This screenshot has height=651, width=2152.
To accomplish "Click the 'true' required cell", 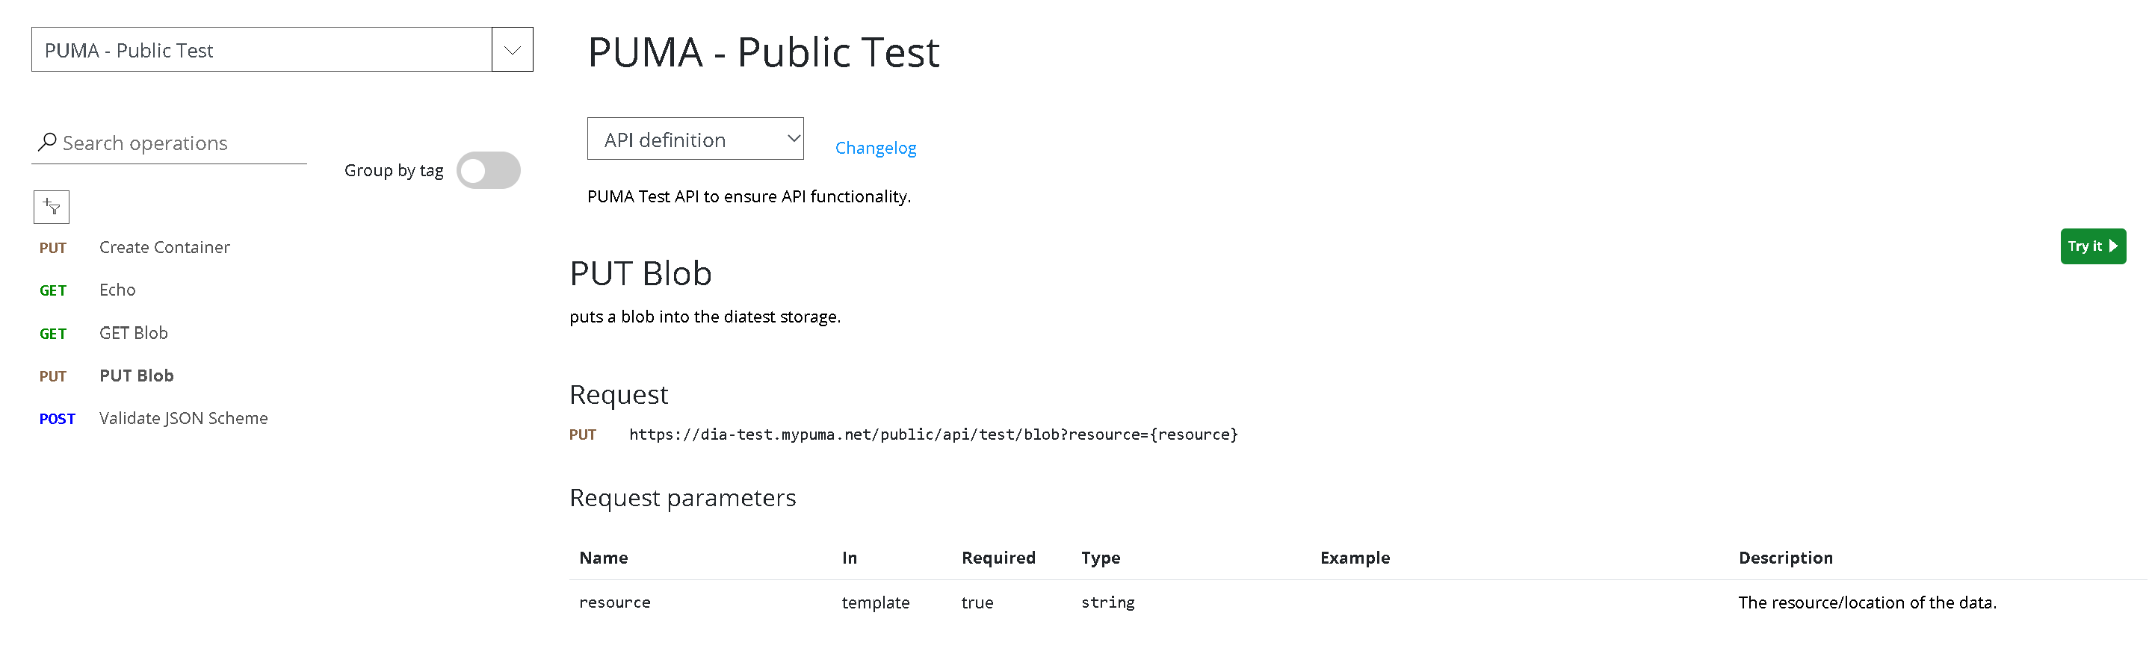I will (x=977, y=602).
